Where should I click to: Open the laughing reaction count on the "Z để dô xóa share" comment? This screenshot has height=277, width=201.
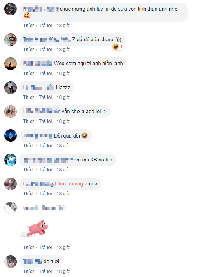[118, 46]
